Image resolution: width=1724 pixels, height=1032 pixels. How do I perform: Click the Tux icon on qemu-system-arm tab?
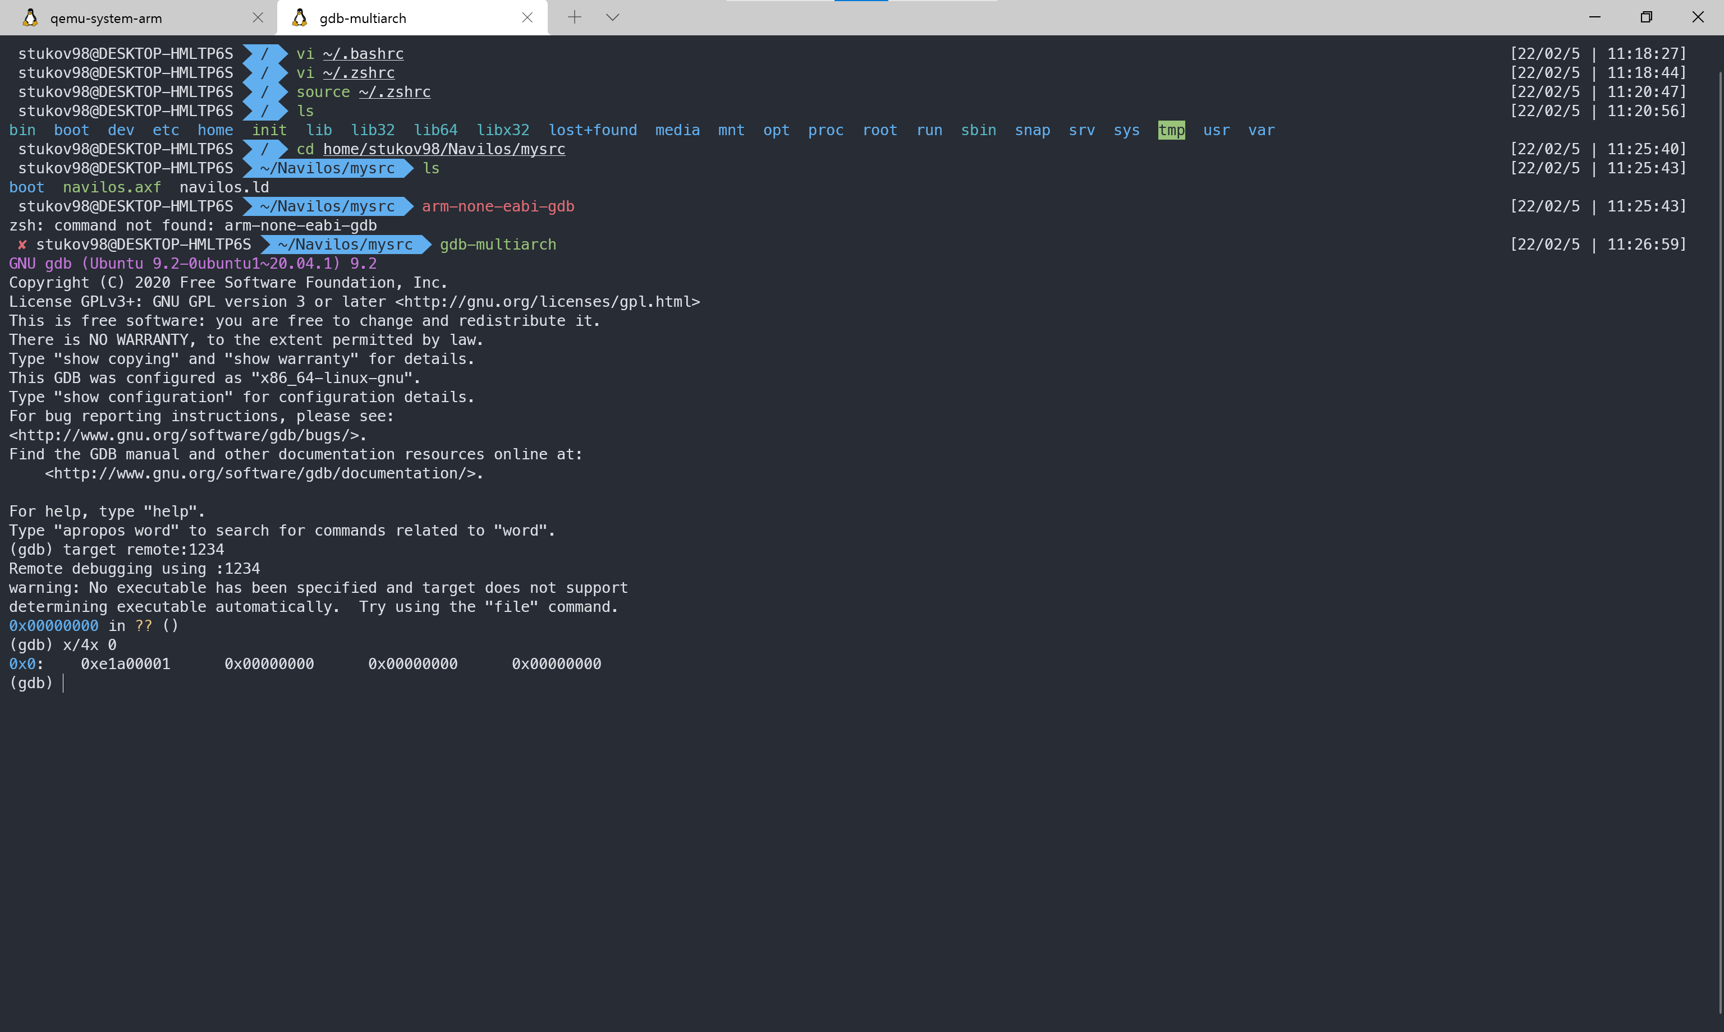click(x=30, y=18)
